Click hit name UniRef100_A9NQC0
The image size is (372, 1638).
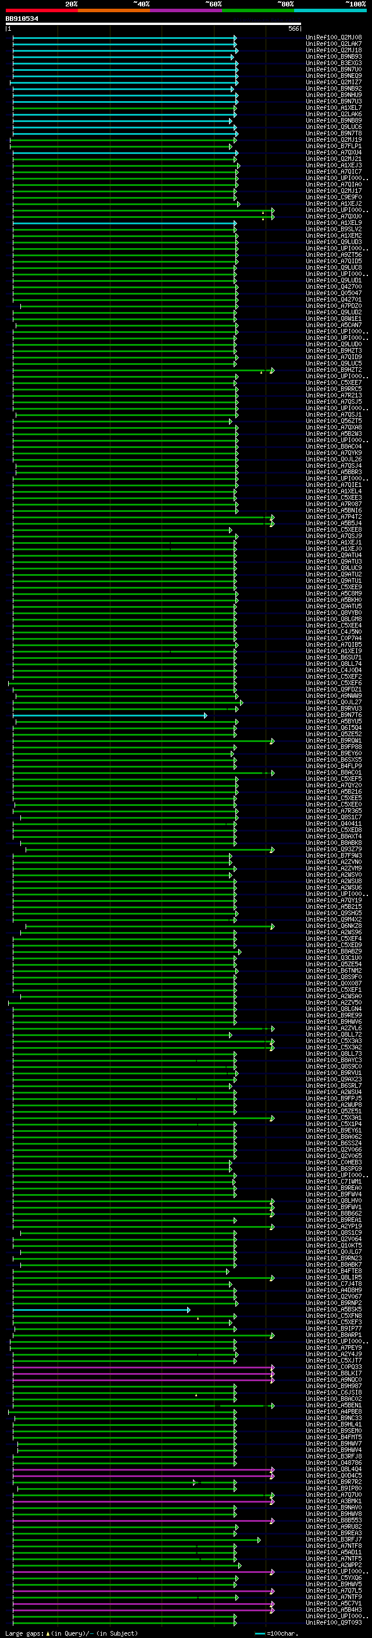click(x=334, y=1380)
